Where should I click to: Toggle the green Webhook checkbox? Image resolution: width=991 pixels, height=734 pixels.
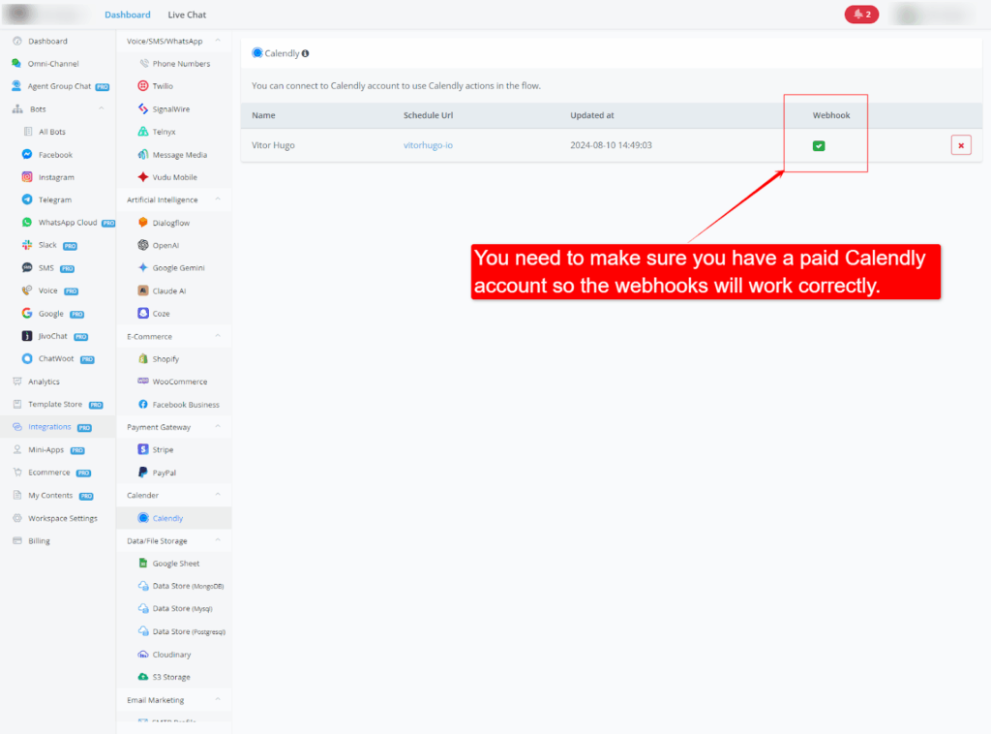click(x=819, y=146)
